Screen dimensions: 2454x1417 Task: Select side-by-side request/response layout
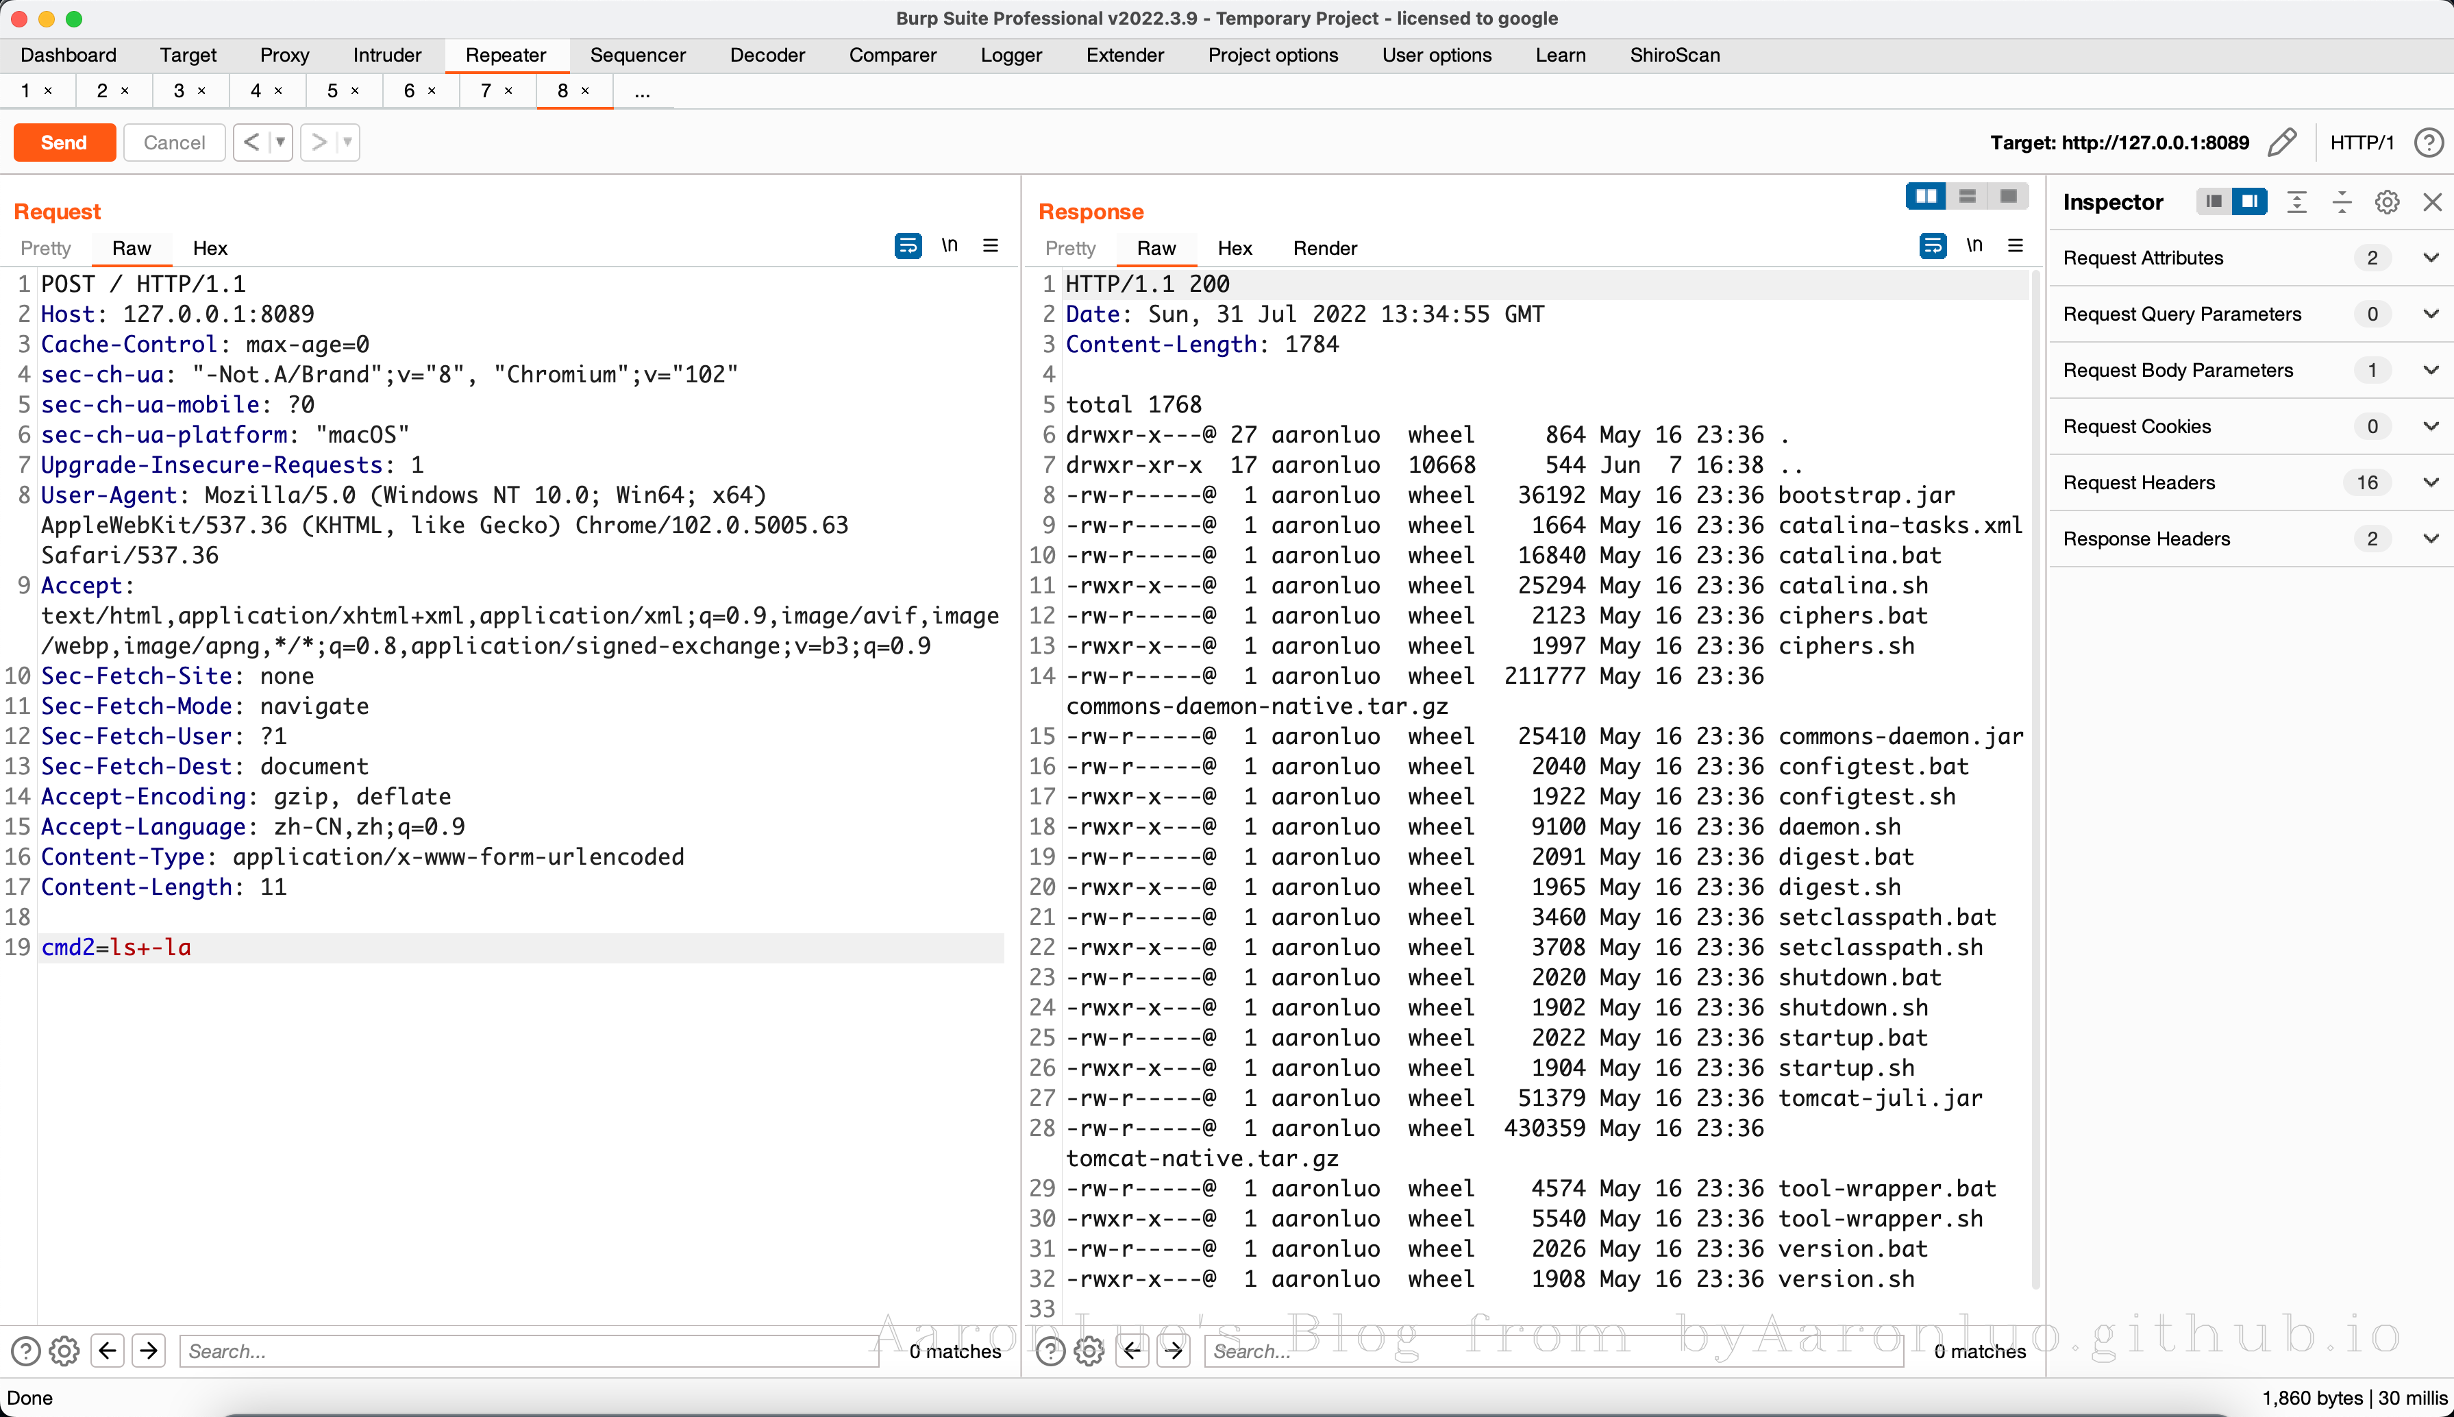point(1926,197)
